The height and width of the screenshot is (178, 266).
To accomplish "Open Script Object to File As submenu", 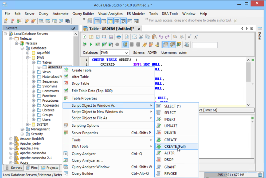I will tap(108, 118).
